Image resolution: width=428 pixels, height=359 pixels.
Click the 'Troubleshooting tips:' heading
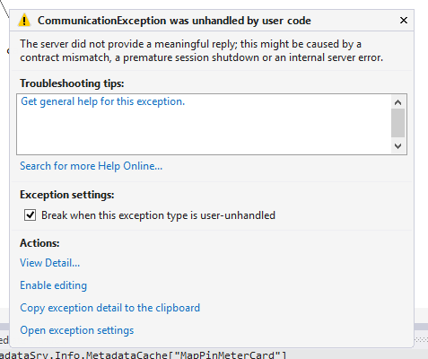pos(72,83)
